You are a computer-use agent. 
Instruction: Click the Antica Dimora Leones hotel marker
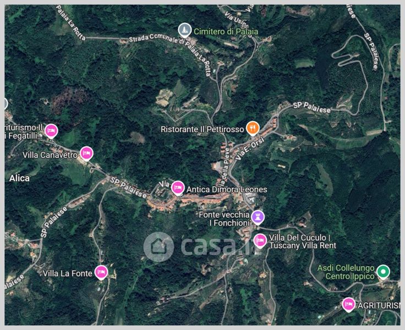click(178, 188)
